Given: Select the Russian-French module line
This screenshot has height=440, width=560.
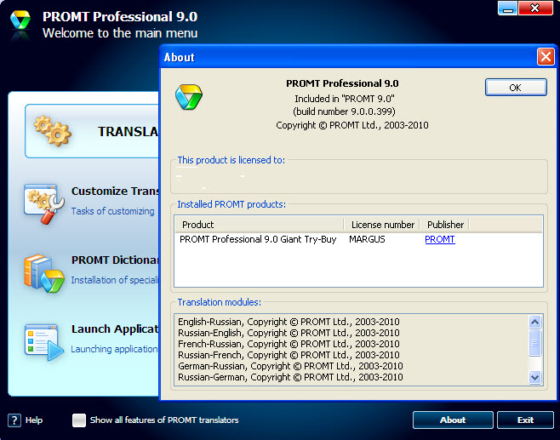Looking at the screenshot, I should pos(289,355).
